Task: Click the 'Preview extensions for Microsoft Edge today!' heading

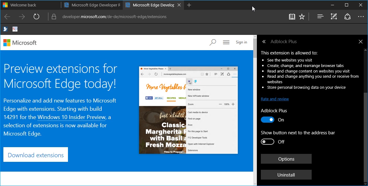Action: tap(60, 76)
